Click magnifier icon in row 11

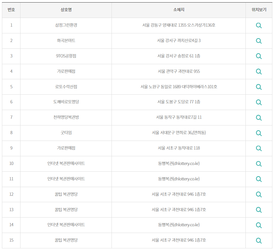click(x=259, y=179)
